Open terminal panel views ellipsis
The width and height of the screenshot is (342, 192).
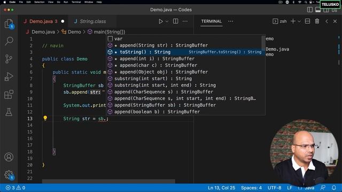[x=230, y=21]
